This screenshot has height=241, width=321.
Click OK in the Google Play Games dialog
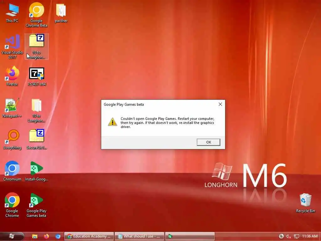click(x=208, y=142)
